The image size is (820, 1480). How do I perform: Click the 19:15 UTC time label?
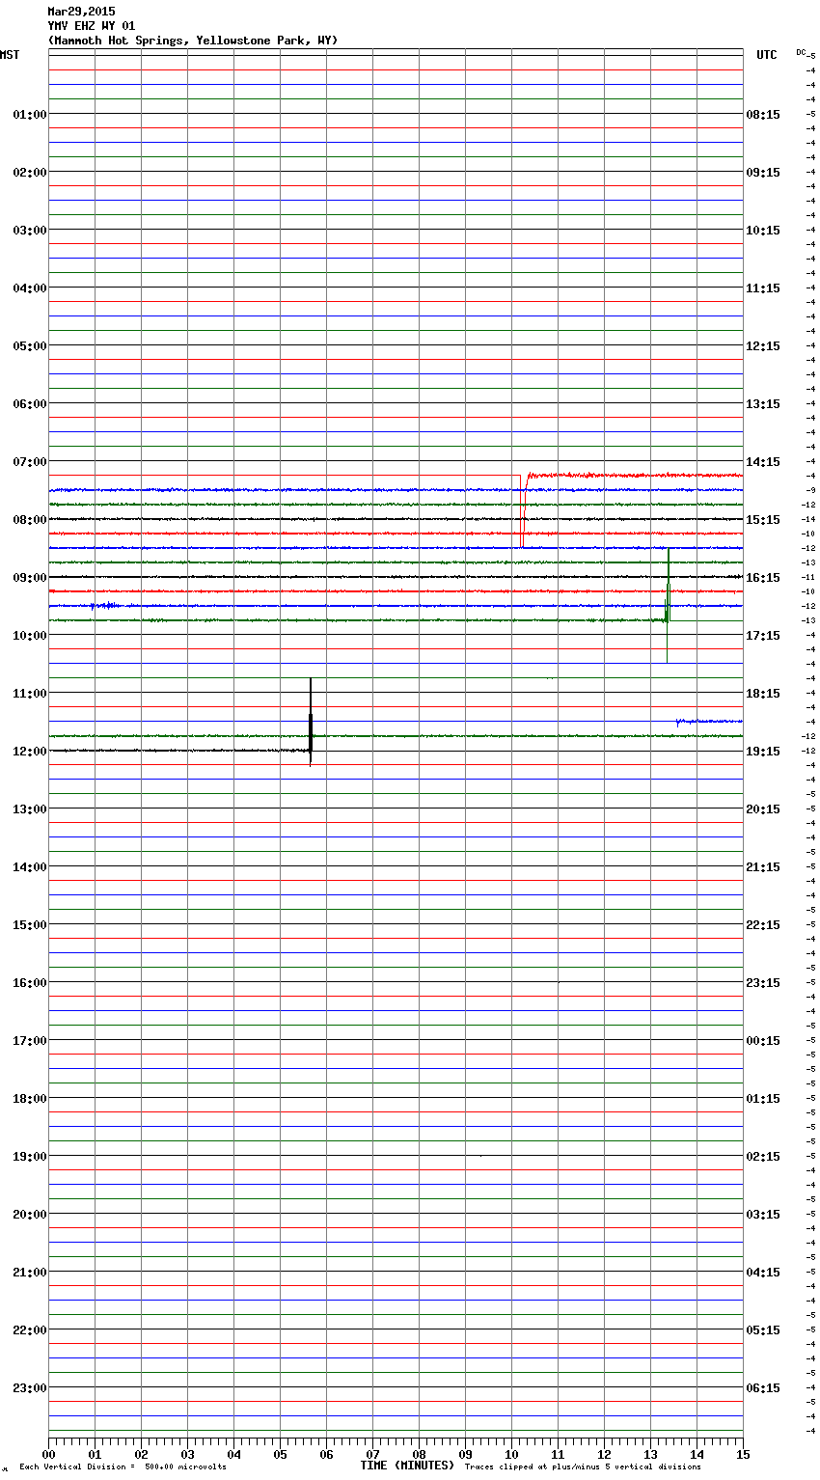(x=763, y=751)
